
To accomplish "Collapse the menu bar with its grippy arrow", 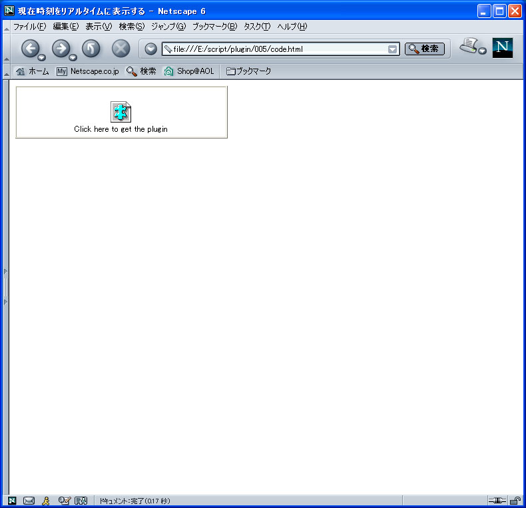I will click(x=7, y=27).
